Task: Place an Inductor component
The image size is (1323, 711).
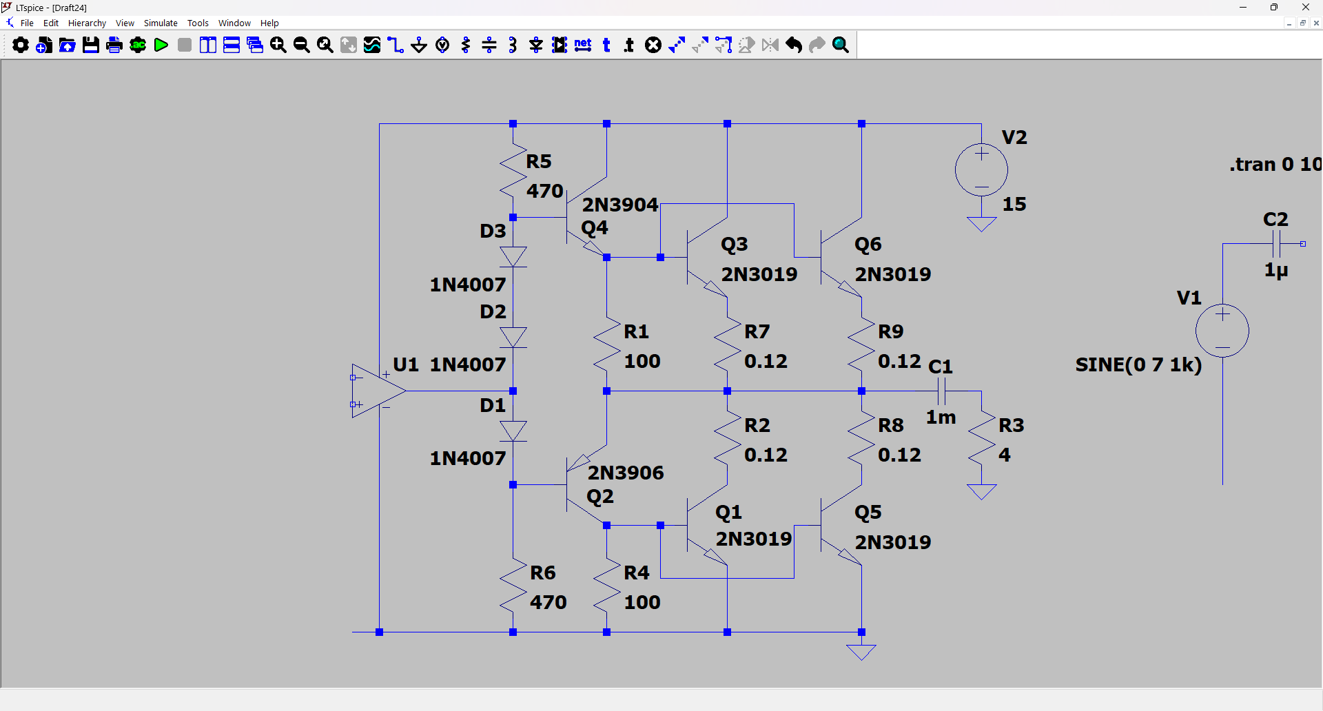Action: click(x=513, y=45)
